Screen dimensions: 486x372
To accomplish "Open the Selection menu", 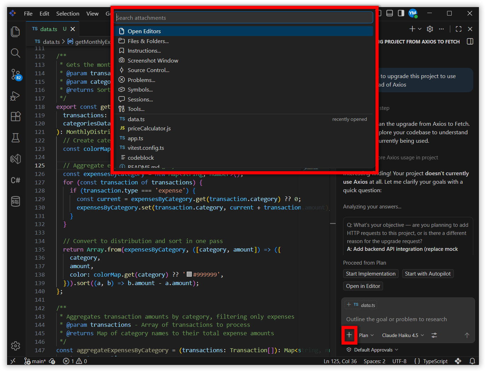I will [68, 13].
